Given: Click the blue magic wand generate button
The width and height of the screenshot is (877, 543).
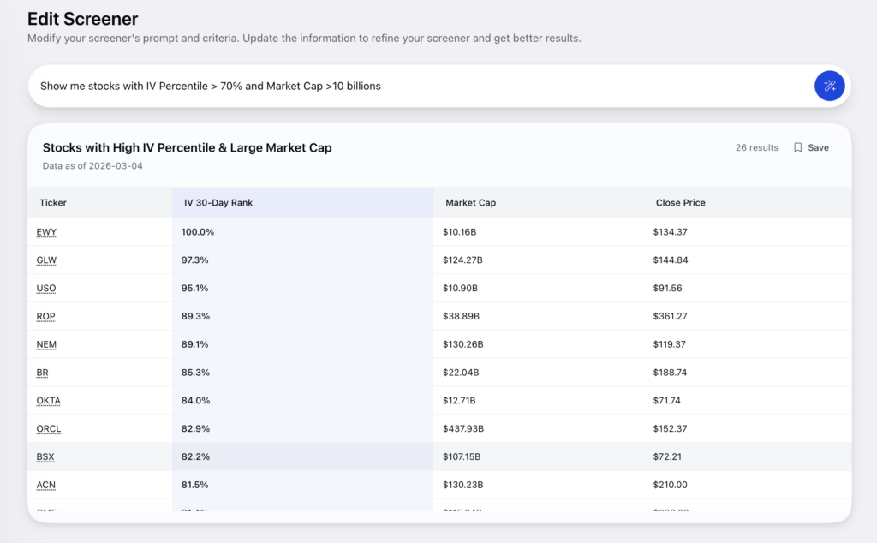Looking at the screenshot, I should coord(829,87).
